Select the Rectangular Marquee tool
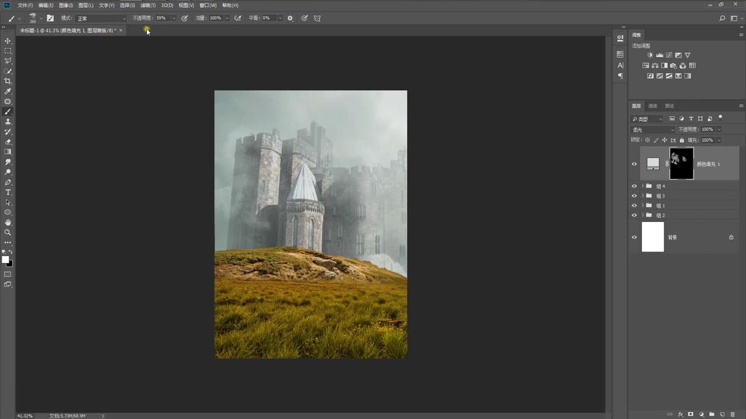 pos(8,51)
